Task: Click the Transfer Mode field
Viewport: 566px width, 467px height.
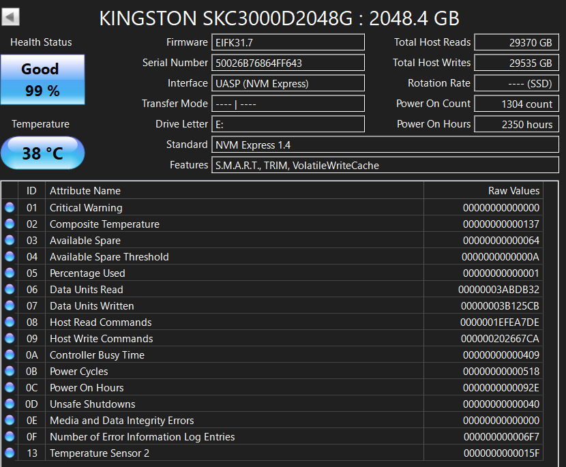Action: click(288, 104)
